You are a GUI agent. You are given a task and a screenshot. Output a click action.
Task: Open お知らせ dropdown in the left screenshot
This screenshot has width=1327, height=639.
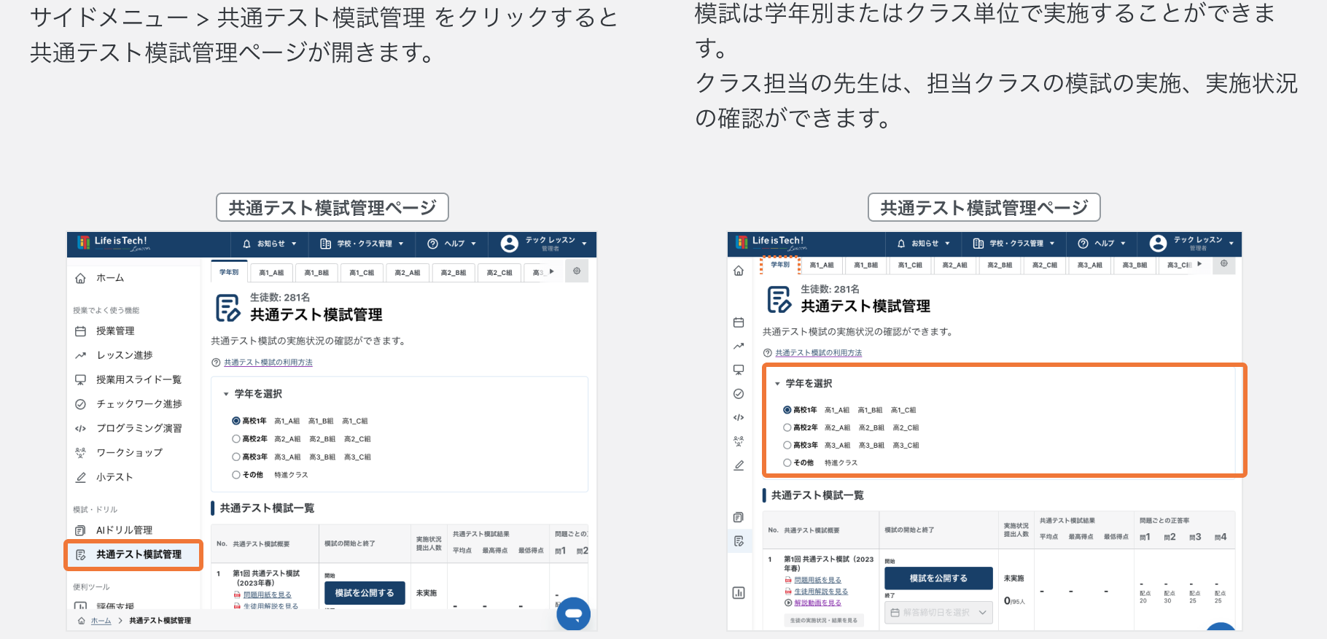pyautogui.click(x=270, y=244)
